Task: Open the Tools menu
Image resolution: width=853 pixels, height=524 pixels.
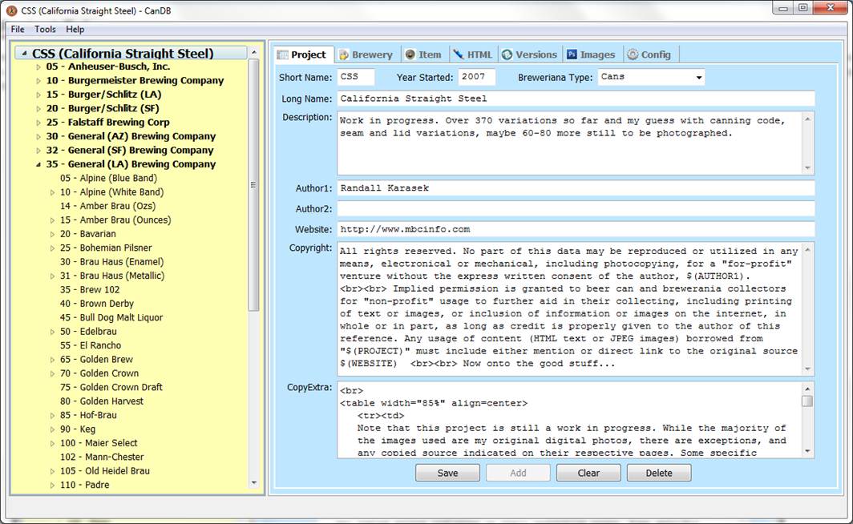Action: pyautogui.click(x=45, y=30)
